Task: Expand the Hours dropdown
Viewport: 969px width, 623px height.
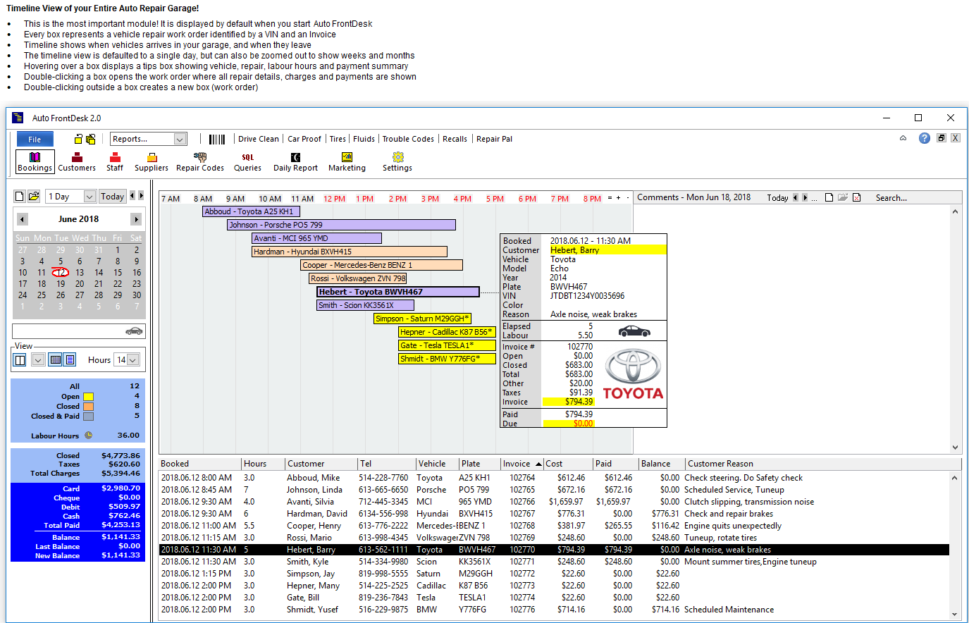Action: pyautogui.click(x=132, y=360)
